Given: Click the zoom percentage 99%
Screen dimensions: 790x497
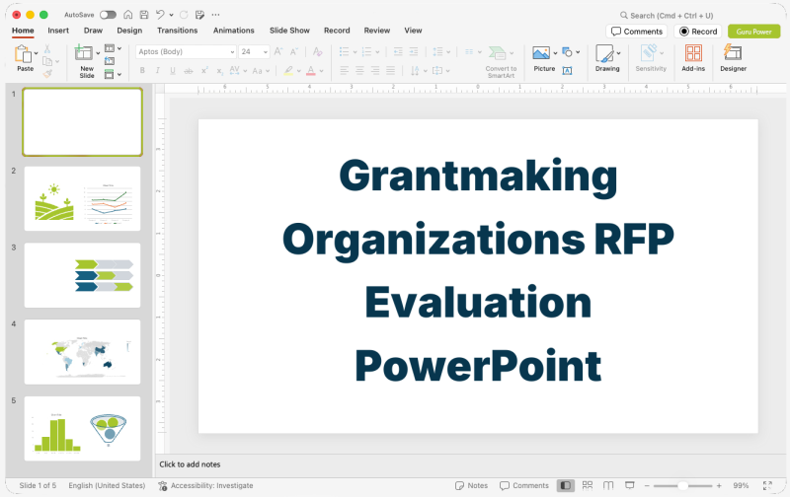Looking at the screenshot, I should 741,485.
